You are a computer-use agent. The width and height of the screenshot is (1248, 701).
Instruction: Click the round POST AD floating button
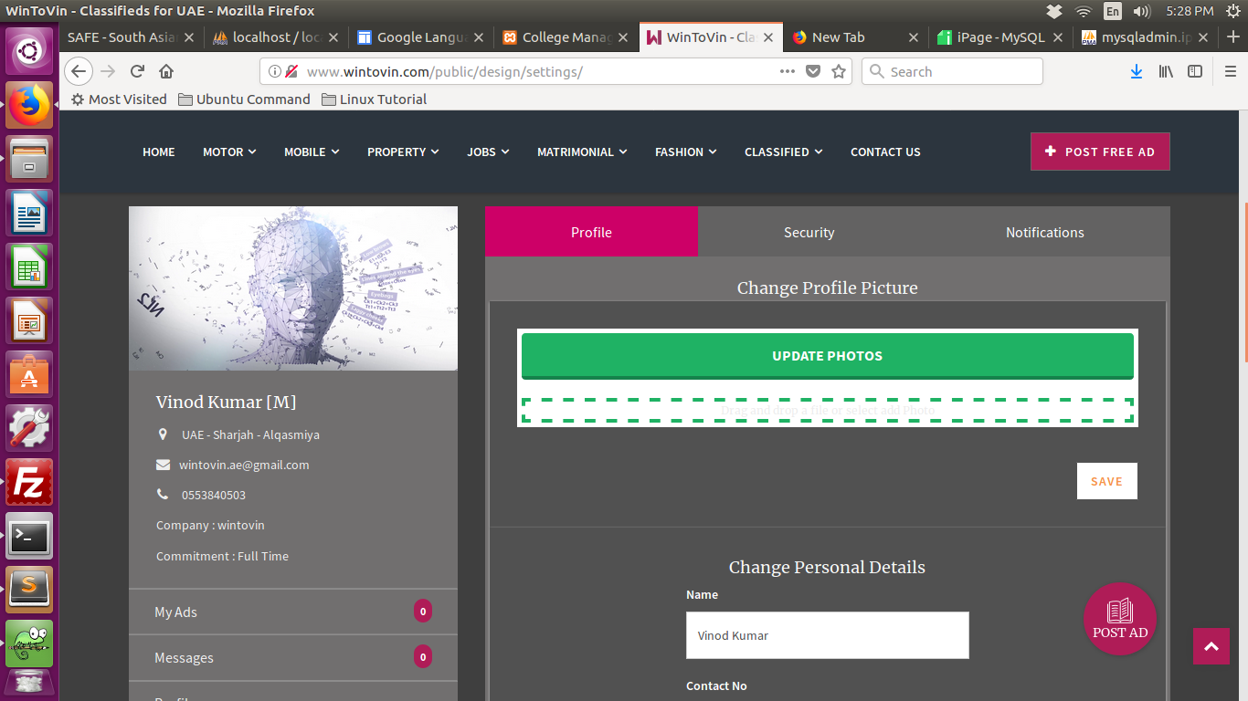[x=1120, y=619]
